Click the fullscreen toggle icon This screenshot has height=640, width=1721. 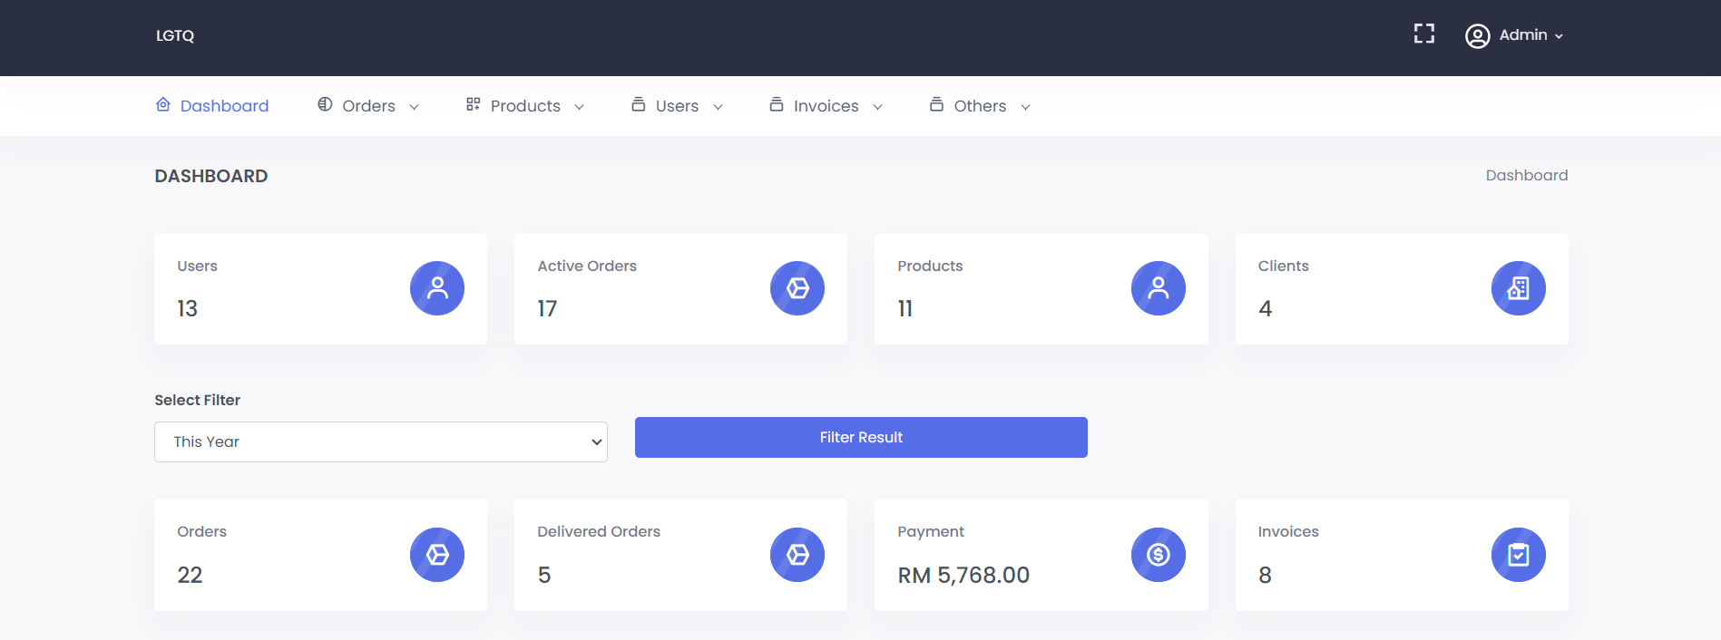[x=1423, y=34]
